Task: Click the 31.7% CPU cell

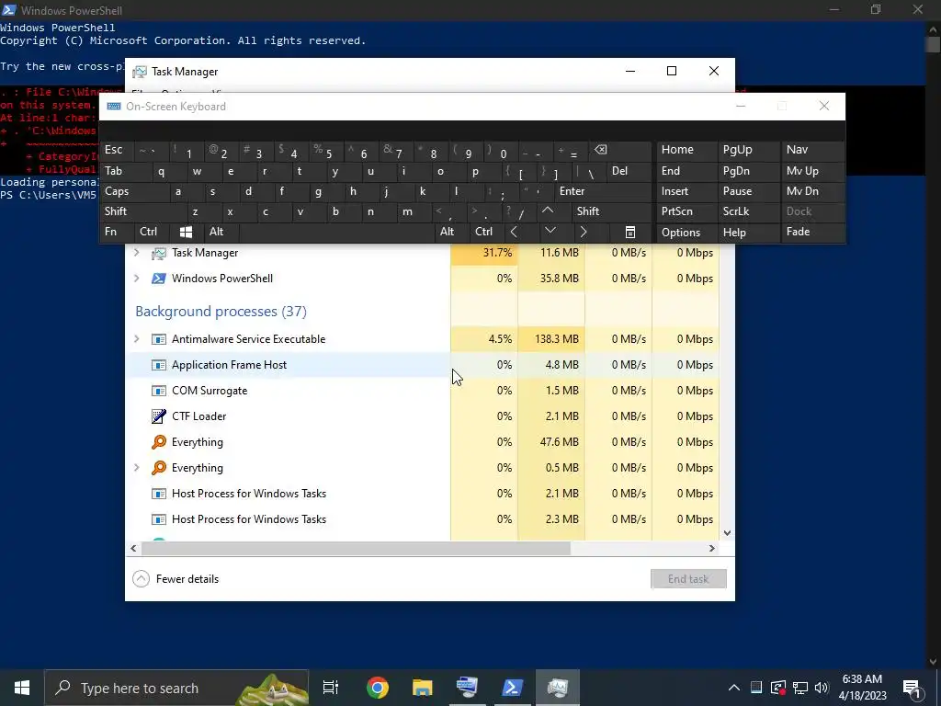Action: [x=484, y=253]
